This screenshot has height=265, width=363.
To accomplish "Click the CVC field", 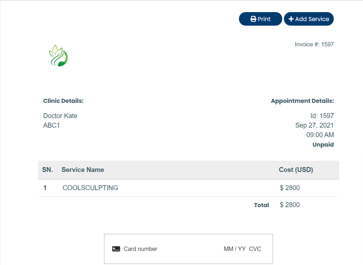I will coord(255,249).
